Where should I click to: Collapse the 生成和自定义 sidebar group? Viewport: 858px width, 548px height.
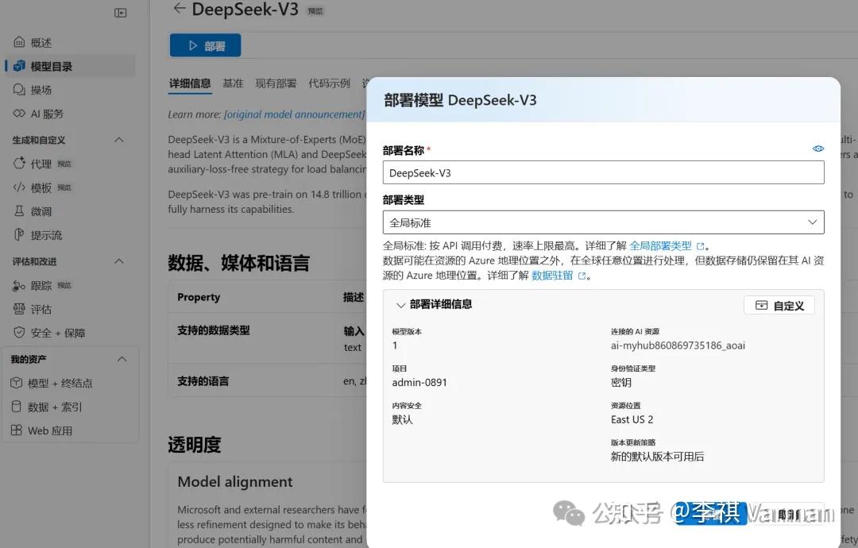[118, 139]
